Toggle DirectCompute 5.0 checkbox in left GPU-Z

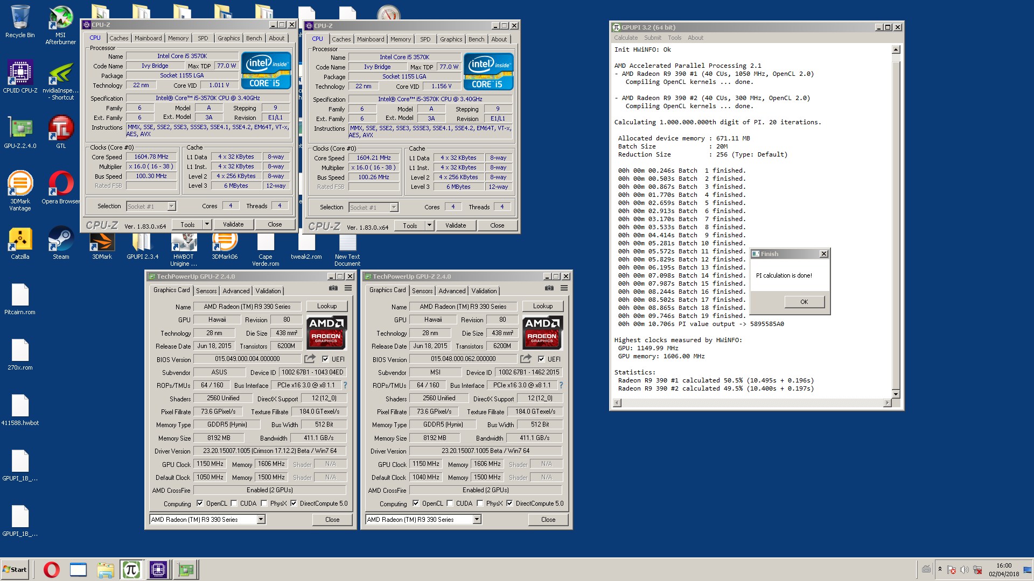[294, 504]
